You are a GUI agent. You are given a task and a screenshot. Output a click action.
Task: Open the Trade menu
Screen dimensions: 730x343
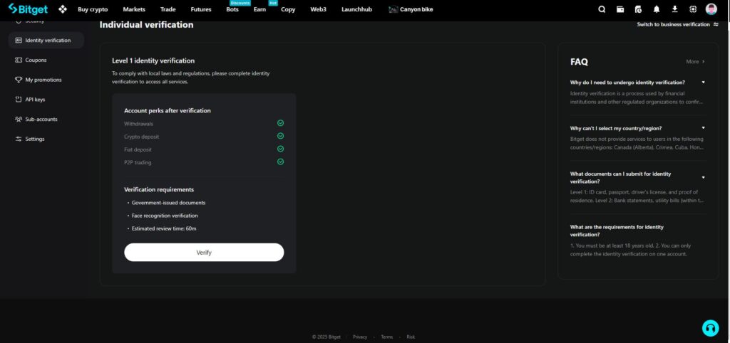(168, 9)
